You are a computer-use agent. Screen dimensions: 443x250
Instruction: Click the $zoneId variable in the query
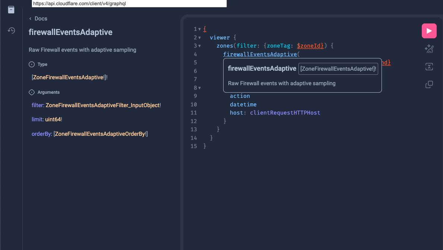(308, 46)
